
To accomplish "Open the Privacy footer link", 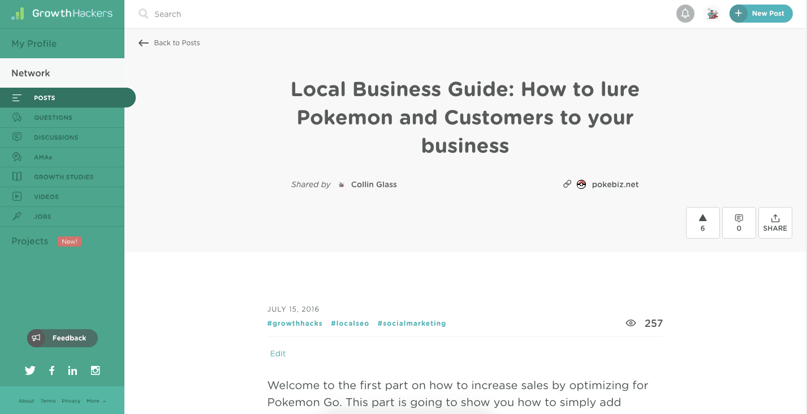I will [x=71, y=401].
